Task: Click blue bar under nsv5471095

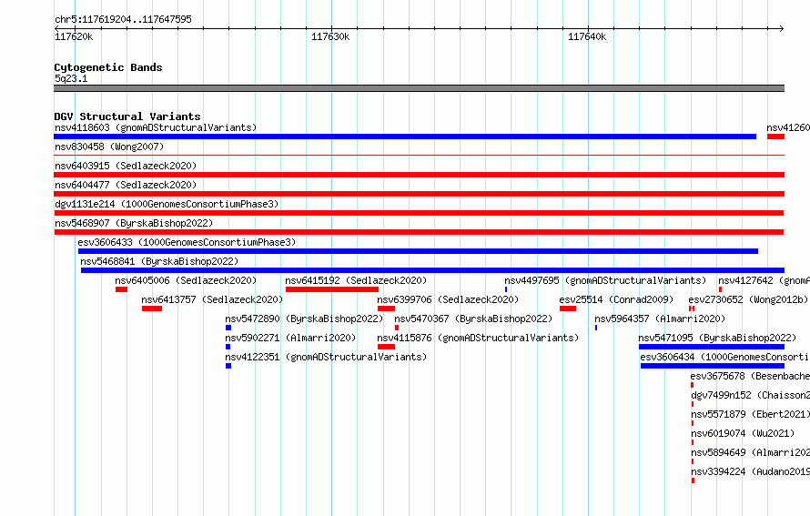Action: click(712, 347)
